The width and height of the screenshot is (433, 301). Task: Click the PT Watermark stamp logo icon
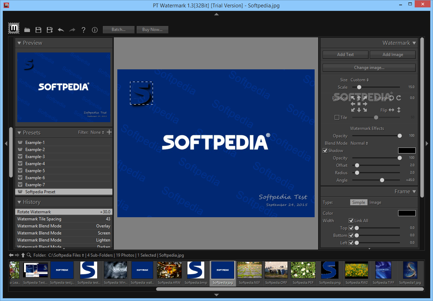[x=14, y=28]
